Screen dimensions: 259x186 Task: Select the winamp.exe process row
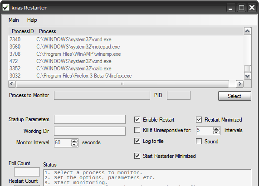point(126,54)
